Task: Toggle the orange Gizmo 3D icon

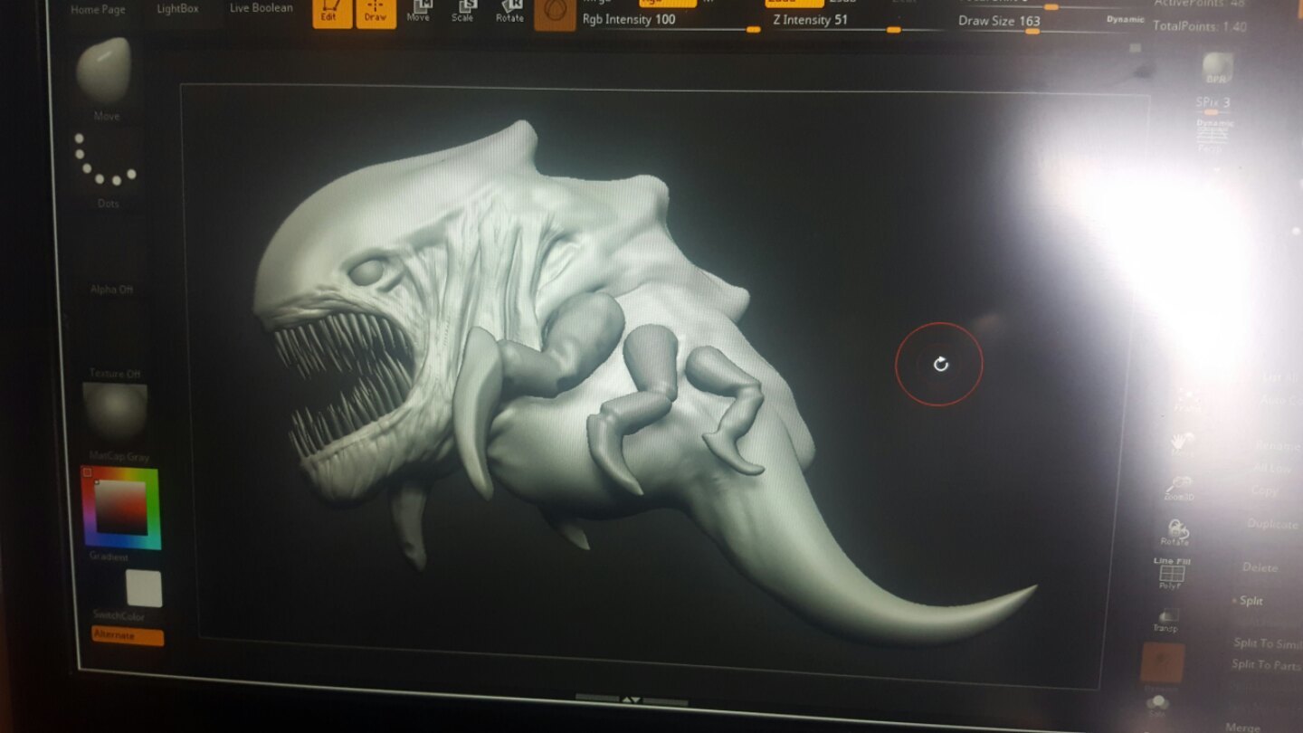Action: [555, 14]
